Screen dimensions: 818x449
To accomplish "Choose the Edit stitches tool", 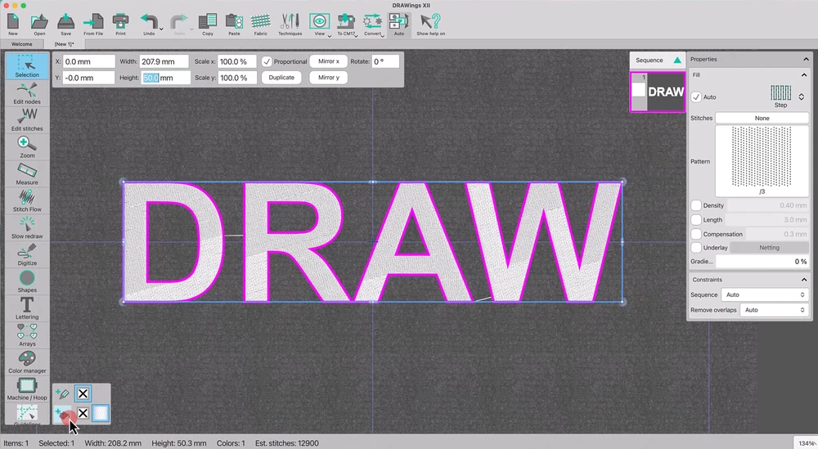I will (27, 120).
